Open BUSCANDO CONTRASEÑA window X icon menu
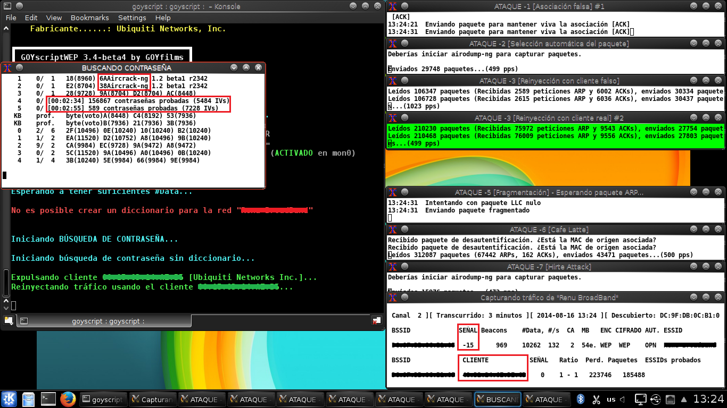 [x=6, y=67]
